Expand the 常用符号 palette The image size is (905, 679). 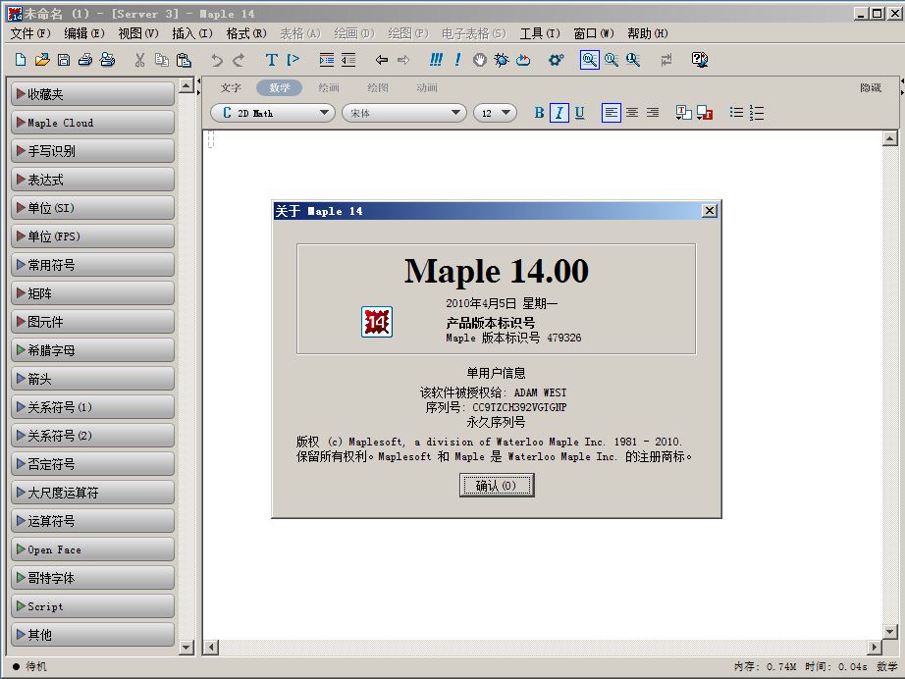coord(92,265)
